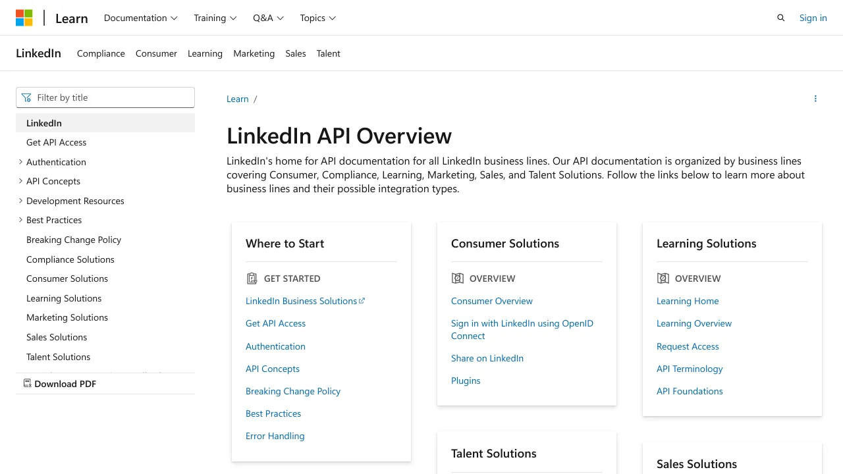Select Learning Solutions in the sidebar
Image resolution: width=843 pixels, height=474 pixels.
pos(64,298)
